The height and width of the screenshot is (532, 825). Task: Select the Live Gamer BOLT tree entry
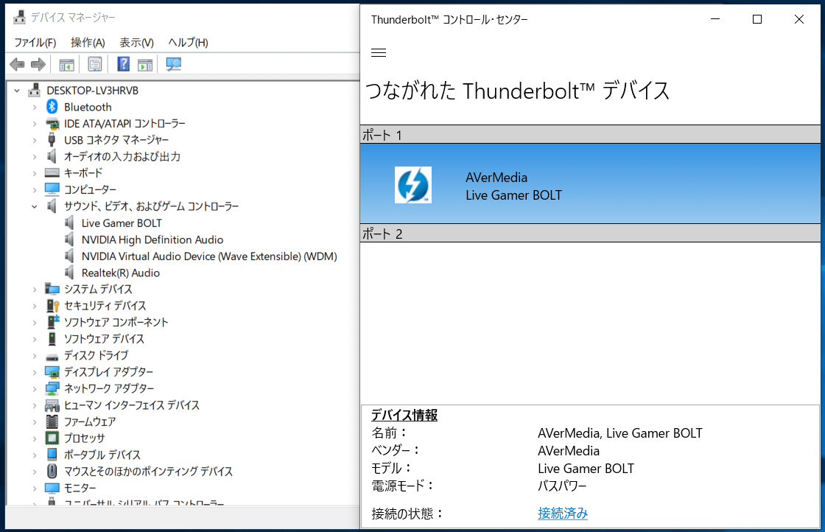(122, 223)
